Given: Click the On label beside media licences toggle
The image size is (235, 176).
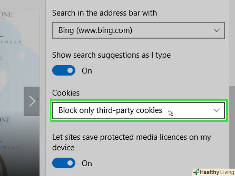Looking at the screenshot, I should 87,163.
